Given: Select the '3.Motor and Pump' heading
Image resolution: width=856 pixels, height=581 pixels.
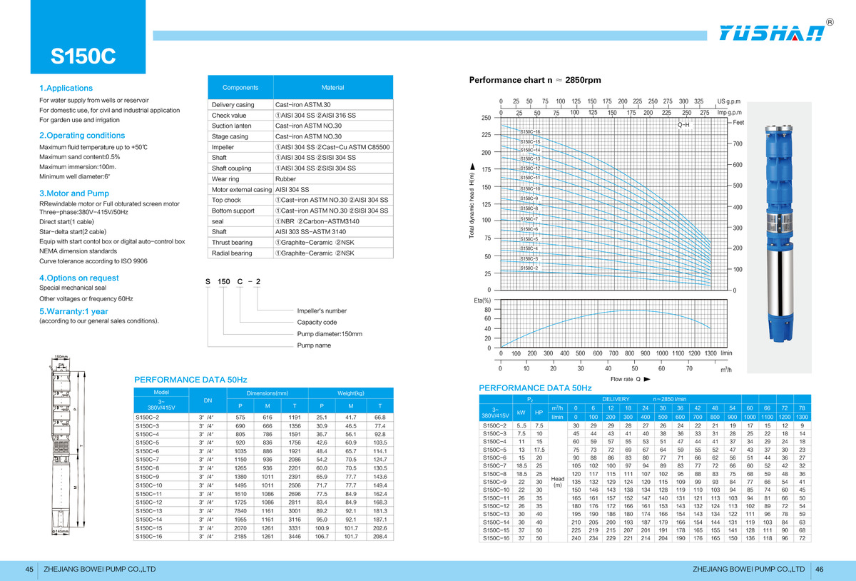Looking at the screenshot, I should click(x=73, y=193).
